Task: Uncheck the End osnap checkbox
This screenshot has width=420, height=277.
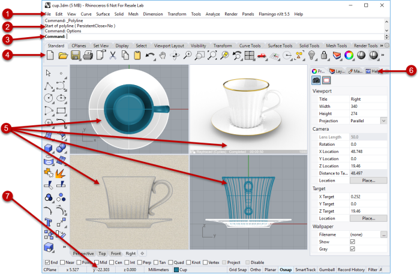Action: (47, 262)
